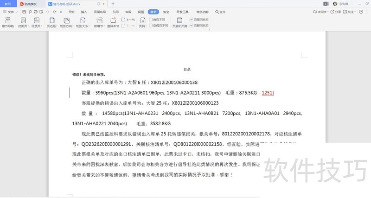Open the 纸张大小 dropdown arrow
Image resolution: width=371 pixels, height=198 pixels.
click(89, 26)
